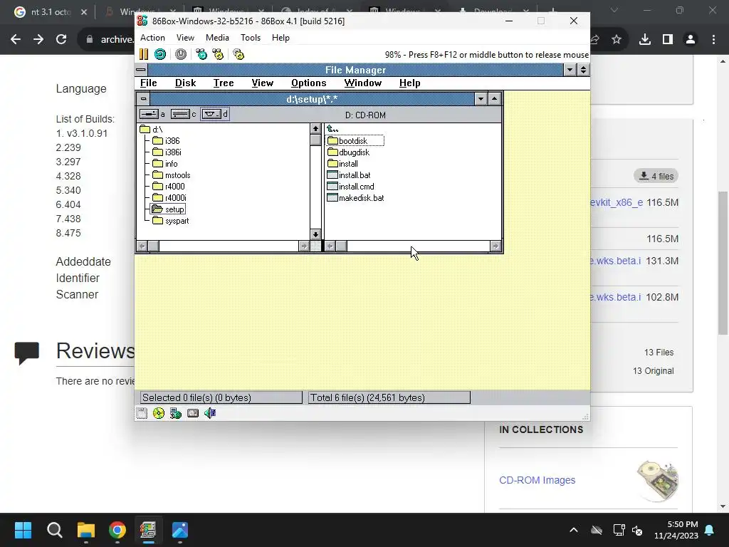Select the syspart tree folder
Screen dimensions: 729x547
(x=171, y=221)
